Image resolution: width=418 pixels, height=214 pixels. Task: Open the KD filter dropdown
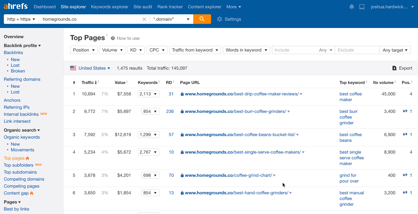click(136, 50)
